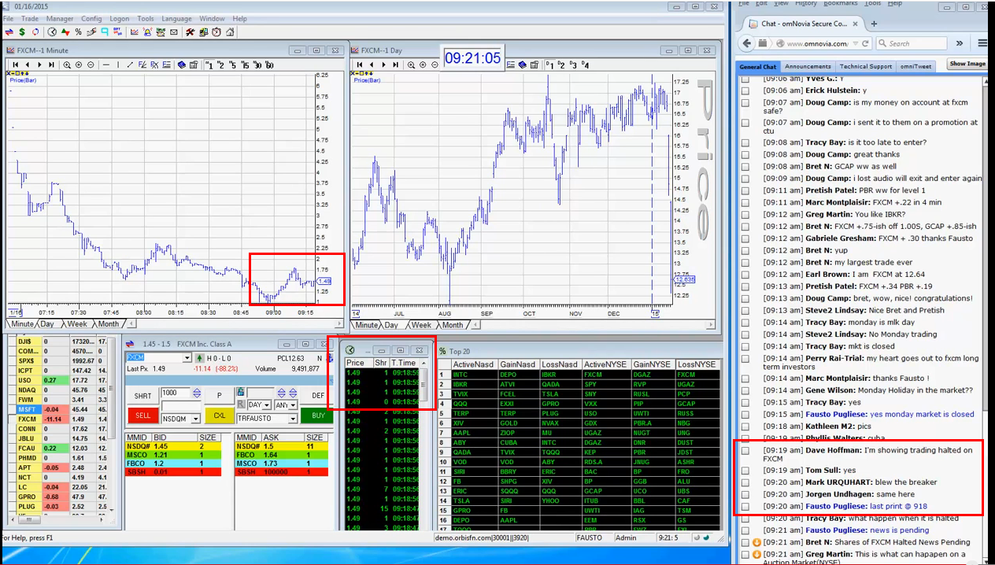Check the box beside Tracy Bay 'mkt is closed'
The width and height of the screenshot is (995, 565).
click(x=745, y=346)
